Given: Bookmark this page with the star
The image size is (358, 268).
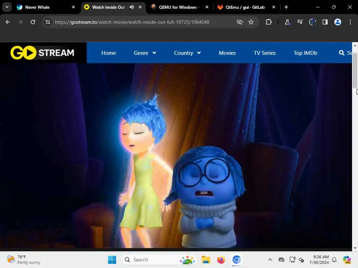Looking at the screenshot, I should click(251, 22).
